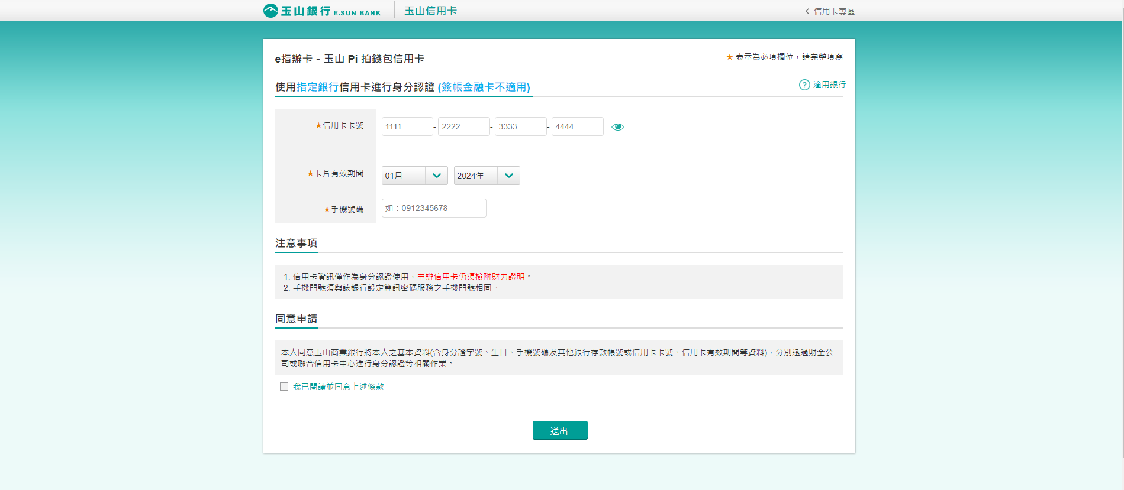Click the help icon beside 適用銀行
This screenshot has width=1124, height=490.
point(804,85)
